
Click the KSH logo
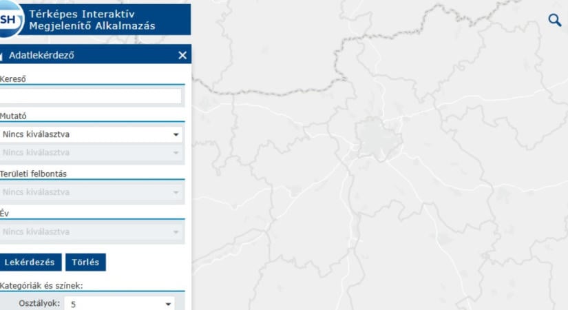(10, 19)
